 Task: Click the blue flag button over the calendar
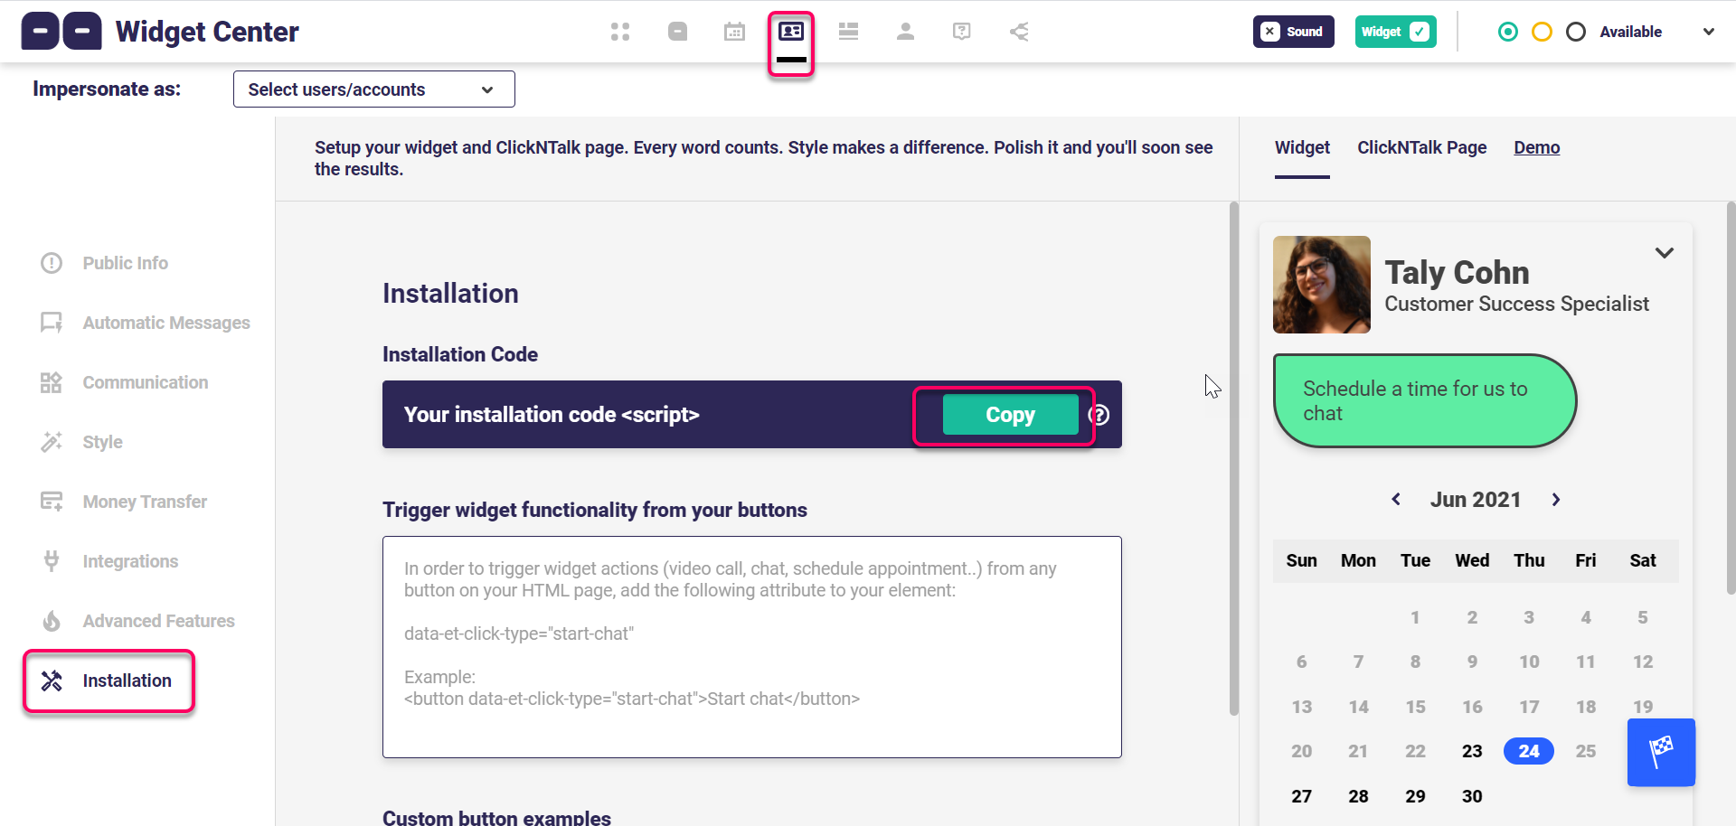coord(1661,752)
